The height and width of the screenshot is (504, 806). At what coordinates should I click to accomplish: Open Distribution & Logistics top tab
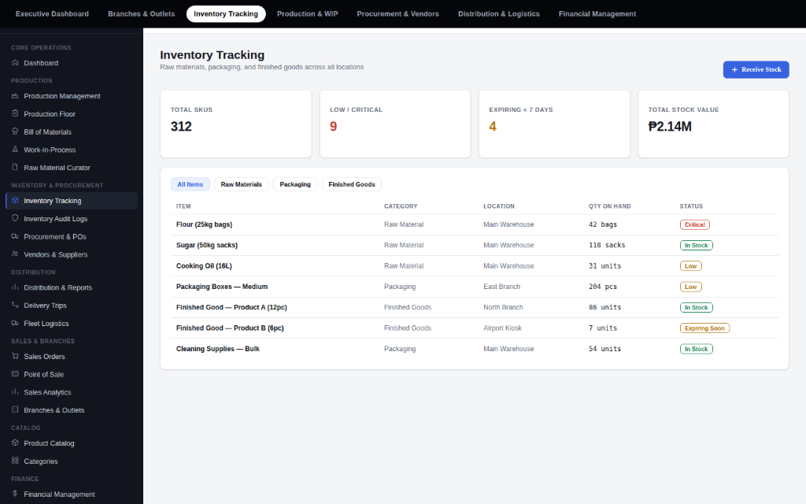click(x=498, y=14)
